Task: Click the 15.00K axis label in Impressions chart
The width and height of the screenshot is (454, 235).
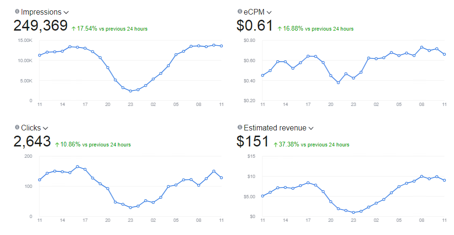Action: [25, 41]
